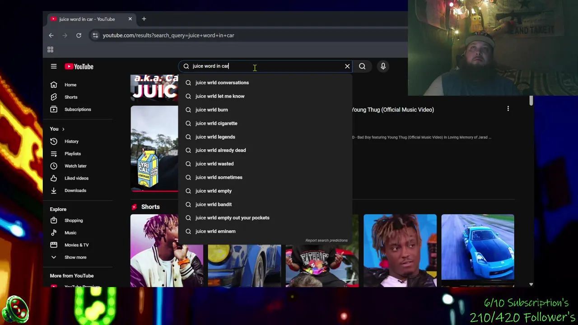
Task: Clear the search box with the X
Action: coord(347,66)
